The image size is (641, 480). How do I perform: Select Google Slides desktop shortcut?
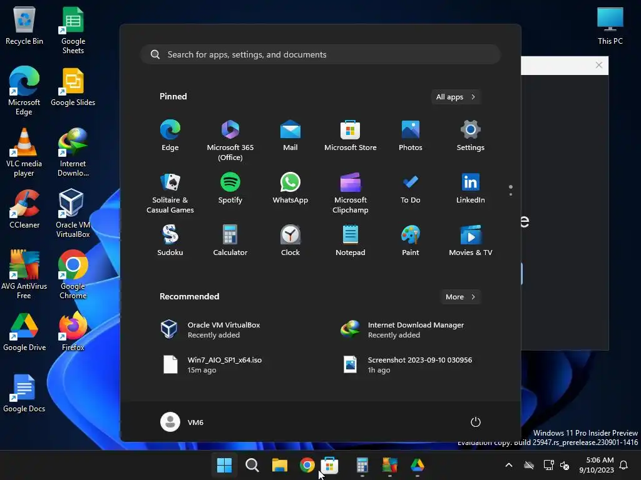click(73, 87)
